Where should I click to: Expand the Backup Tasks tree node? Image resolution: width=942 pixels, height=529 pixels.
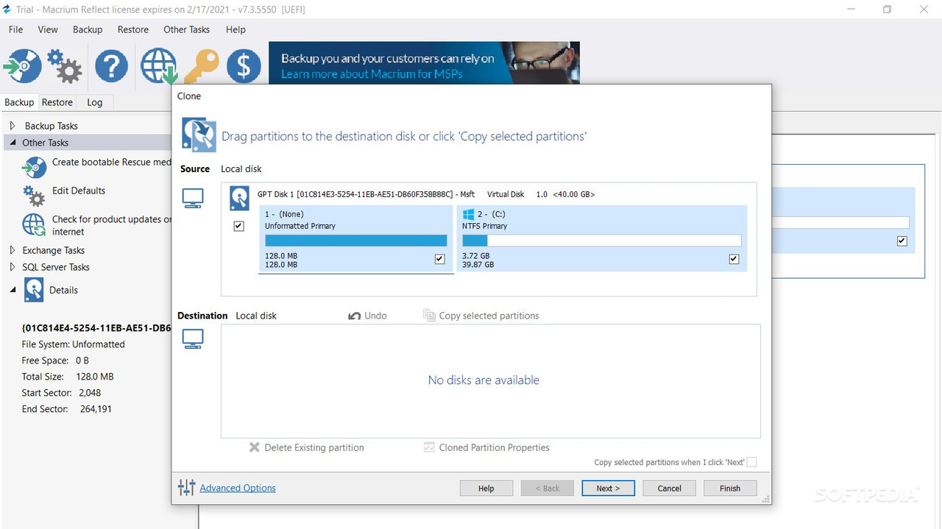[x=13, y=126]
